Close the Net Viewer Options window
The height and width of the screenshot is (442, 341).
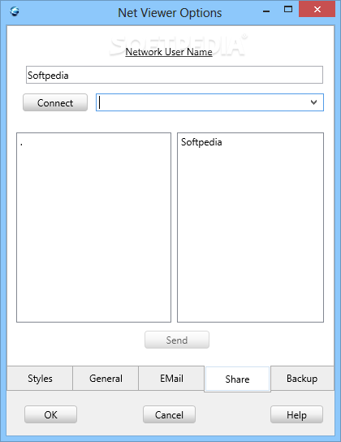[x=317, y=9]
